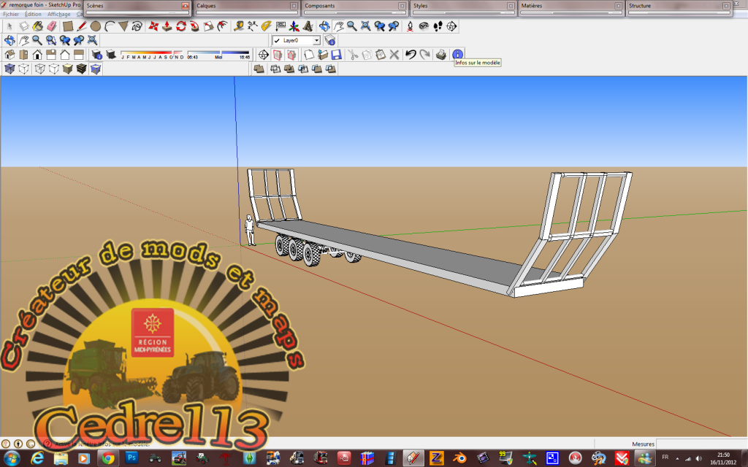Choose the Protractor tool
Viewport: 748px width, 467px height.
coord(266,26)
